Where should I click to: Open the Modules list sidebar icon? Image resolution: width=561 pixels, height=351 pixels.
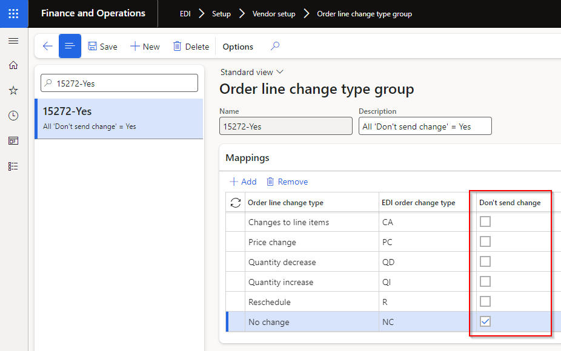tap(13, 166)
